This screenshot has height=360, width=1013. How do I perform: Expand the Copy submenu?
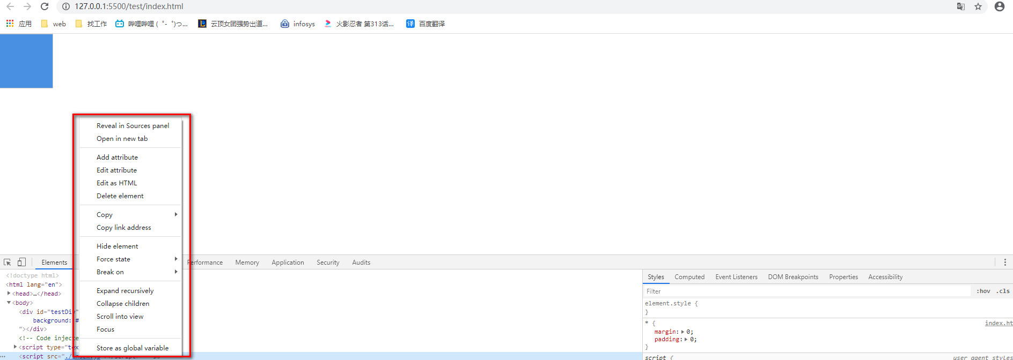point(131,214)
